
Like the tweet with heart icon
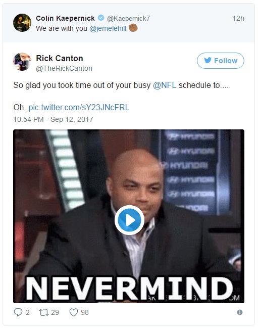point(74,312)
